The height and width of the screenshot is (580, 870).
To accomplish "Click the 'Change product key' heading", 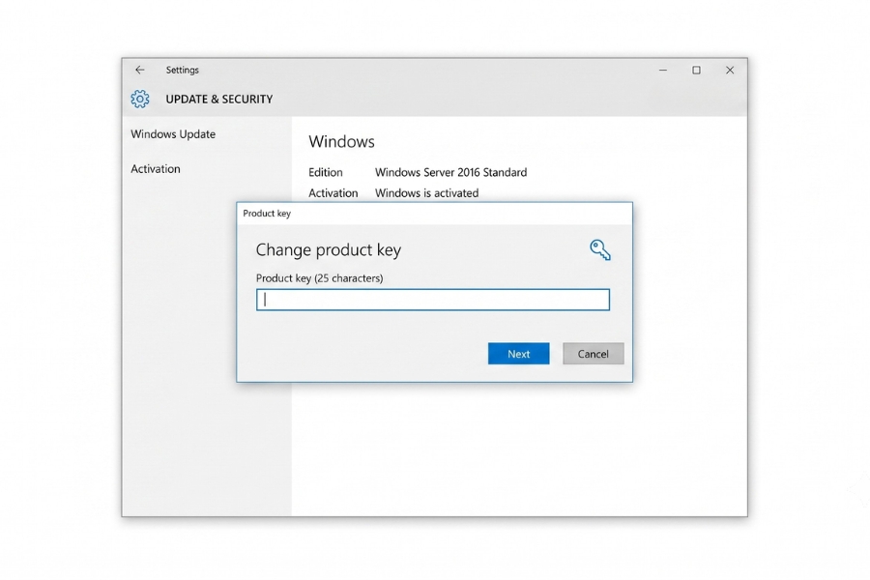I will 329,249.
